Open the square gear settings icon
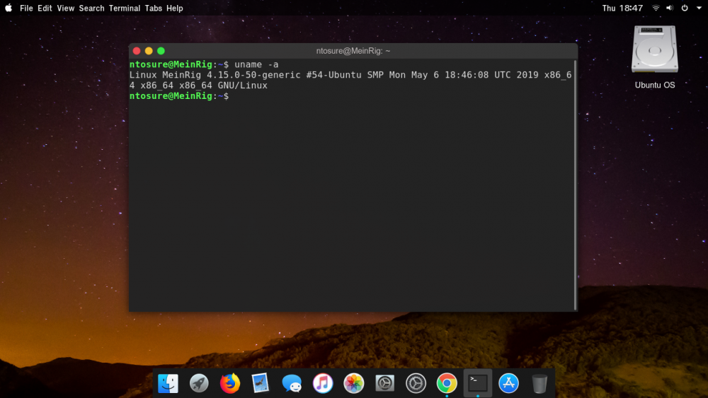Screen dimensions: 708x398 pos(384,384)
